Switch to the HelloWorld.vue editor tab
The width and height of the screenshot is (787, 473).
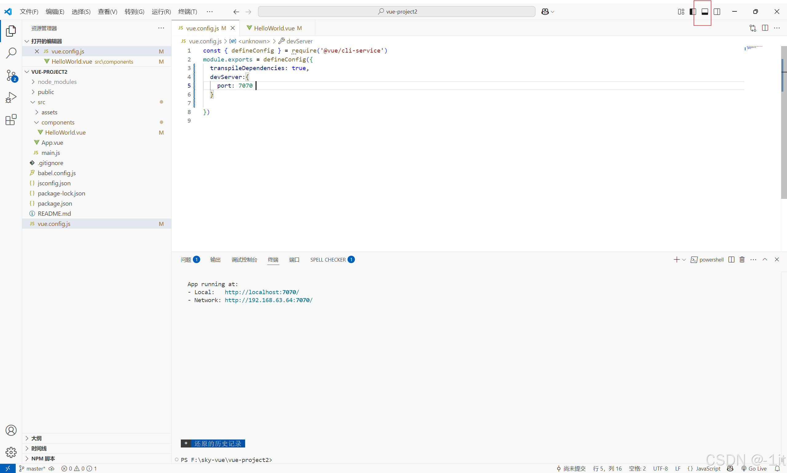point(274,28)
